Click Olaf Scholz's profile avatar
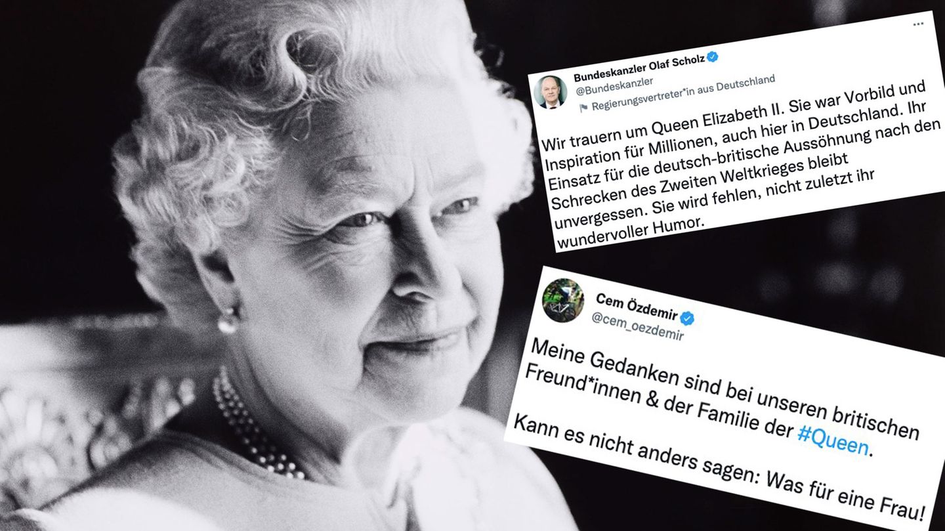Viewport: 945px width, 531px height. [550, 92]
